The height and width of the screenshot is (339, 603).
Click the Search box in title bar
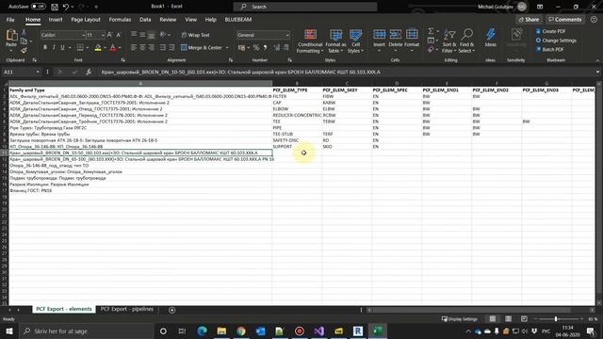click(305, 7)
